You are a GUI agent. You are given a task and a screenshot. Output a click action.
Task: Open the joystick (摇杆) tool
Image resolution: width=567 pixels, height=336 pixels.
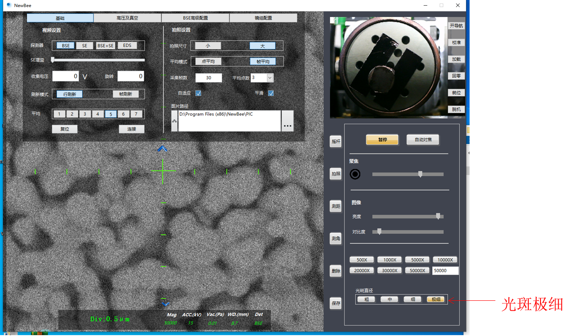[x=336, y=142]
